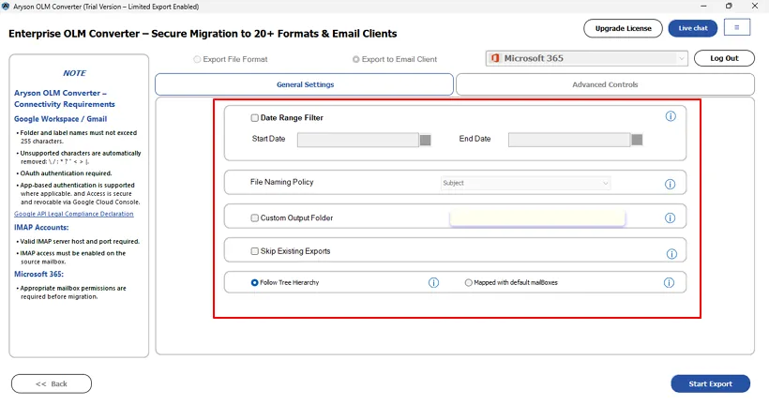
Task: Open the Start Date calendar picker
Action: pos(425,140)
